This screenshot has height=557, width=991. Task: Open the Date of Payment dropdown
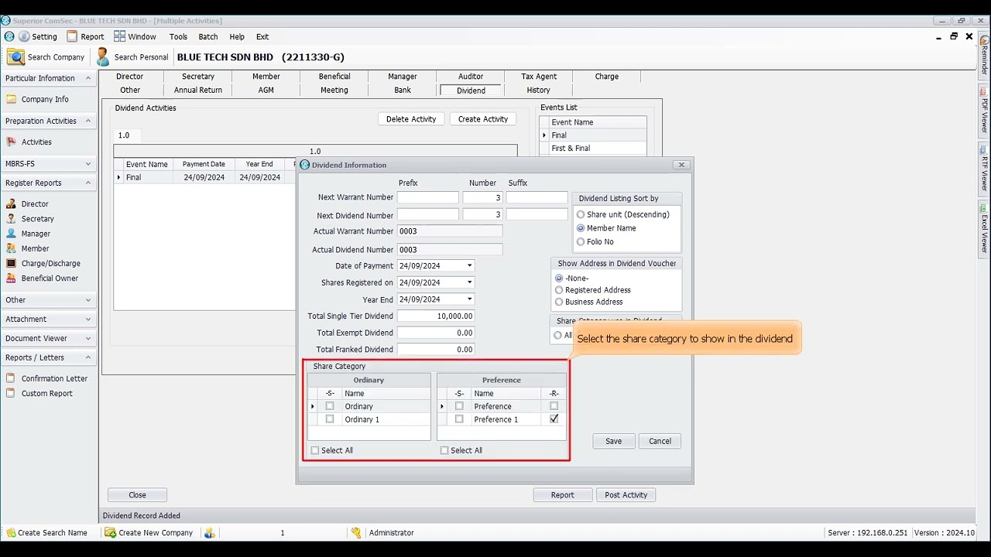click(x=469, y=265)
